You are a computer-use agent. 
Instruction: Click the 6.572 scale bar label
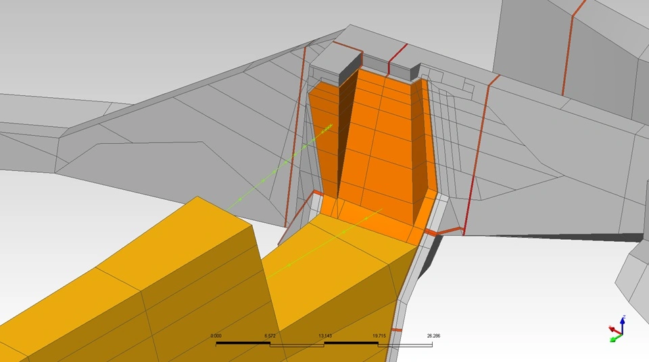pos(270,336)
